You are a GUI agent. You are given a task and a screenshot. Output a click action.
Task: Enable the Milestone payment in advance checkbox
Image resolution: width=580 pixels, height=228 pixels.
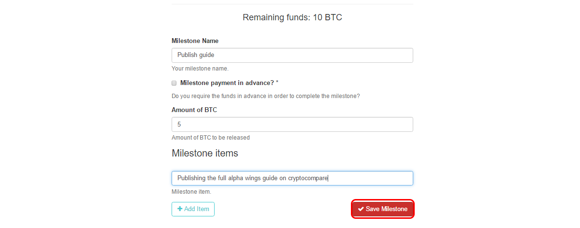pyautogui.click(x=174, y=83)
